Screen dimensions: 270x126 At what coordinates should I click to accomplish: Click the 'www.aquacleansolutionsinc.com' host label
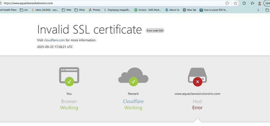pyautogui.click(x=197, y=94)
